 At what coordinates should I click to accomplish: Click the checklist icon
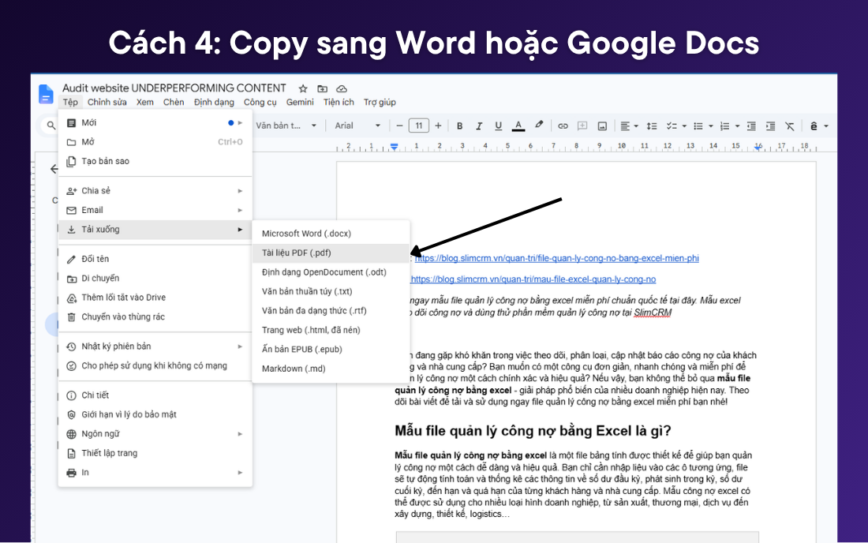(x=672, y=126)
